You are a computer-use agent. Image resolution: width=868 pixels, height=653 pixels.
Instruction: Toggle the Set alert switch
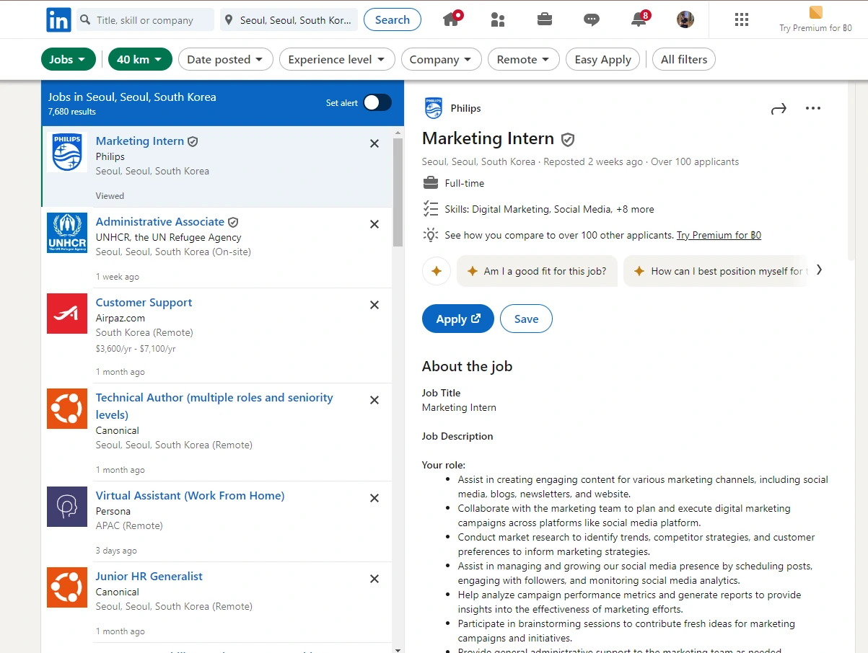click(x=377, y=102)
